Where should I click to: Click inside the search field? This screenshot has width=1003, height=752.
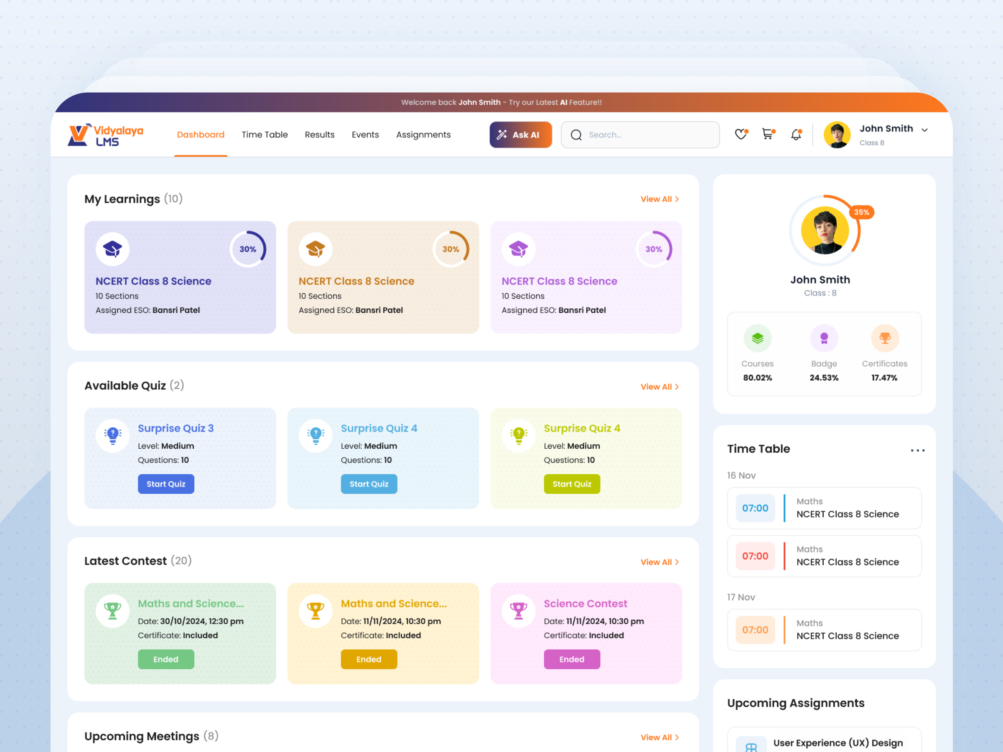[639, 135]
